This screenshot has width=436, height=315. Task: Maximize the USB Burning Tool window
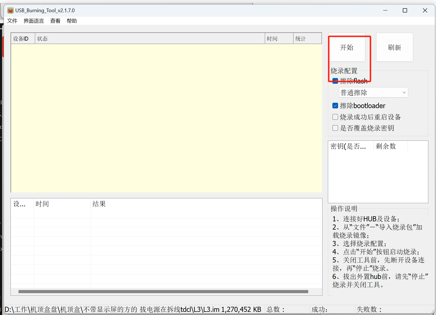(x=405, y=10)
